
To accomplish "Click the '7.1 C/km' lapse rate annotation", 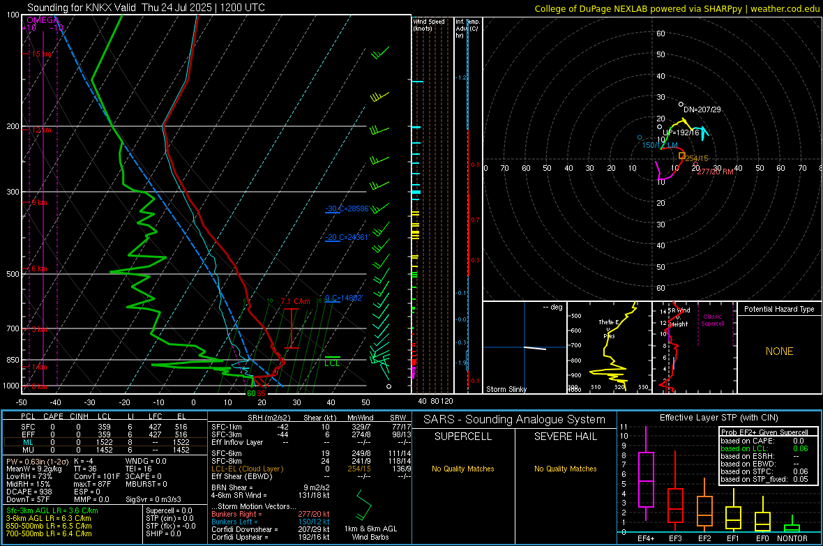I will pos(296,301).
